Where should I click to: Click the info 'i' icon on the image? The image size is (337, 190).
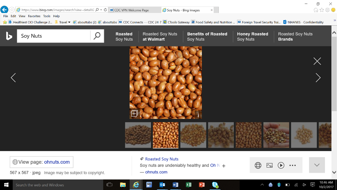198,115
